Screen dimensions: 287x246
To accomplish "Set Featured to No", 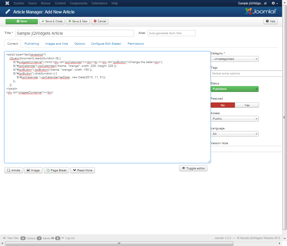I will (x=223, y=105).
